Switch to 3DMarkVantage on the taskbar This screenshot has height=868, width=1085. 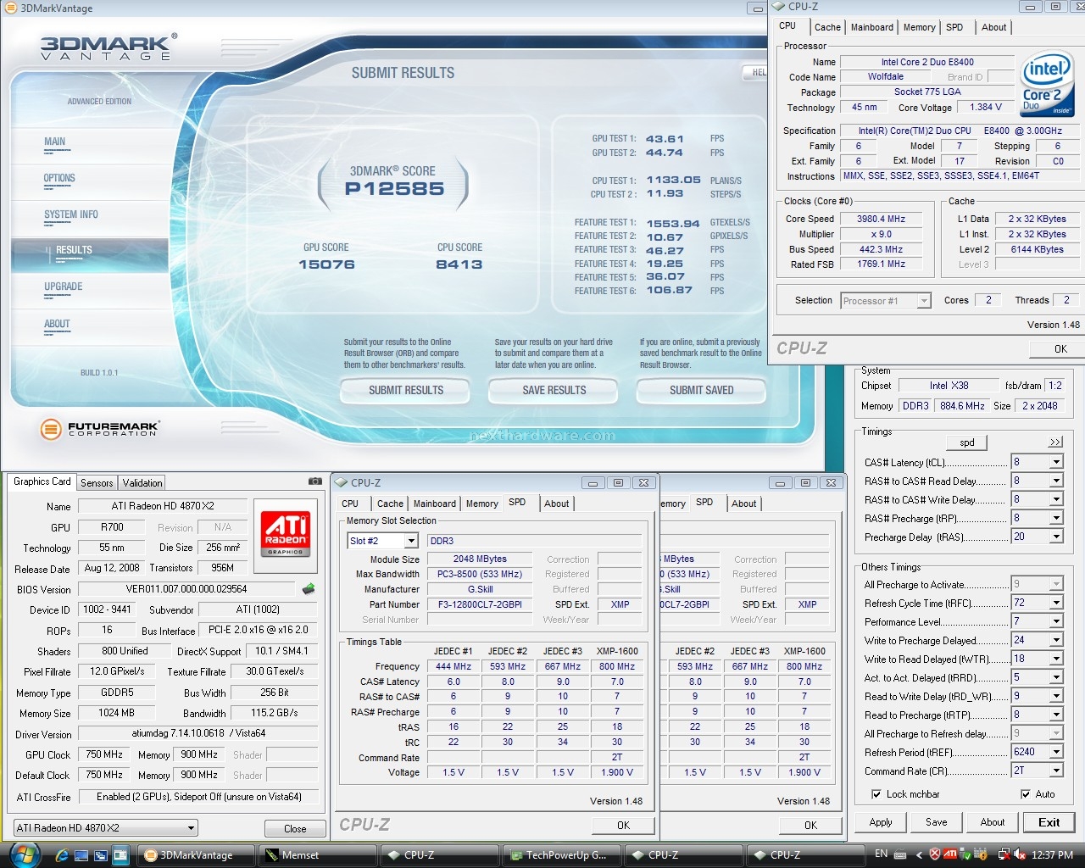197,854
